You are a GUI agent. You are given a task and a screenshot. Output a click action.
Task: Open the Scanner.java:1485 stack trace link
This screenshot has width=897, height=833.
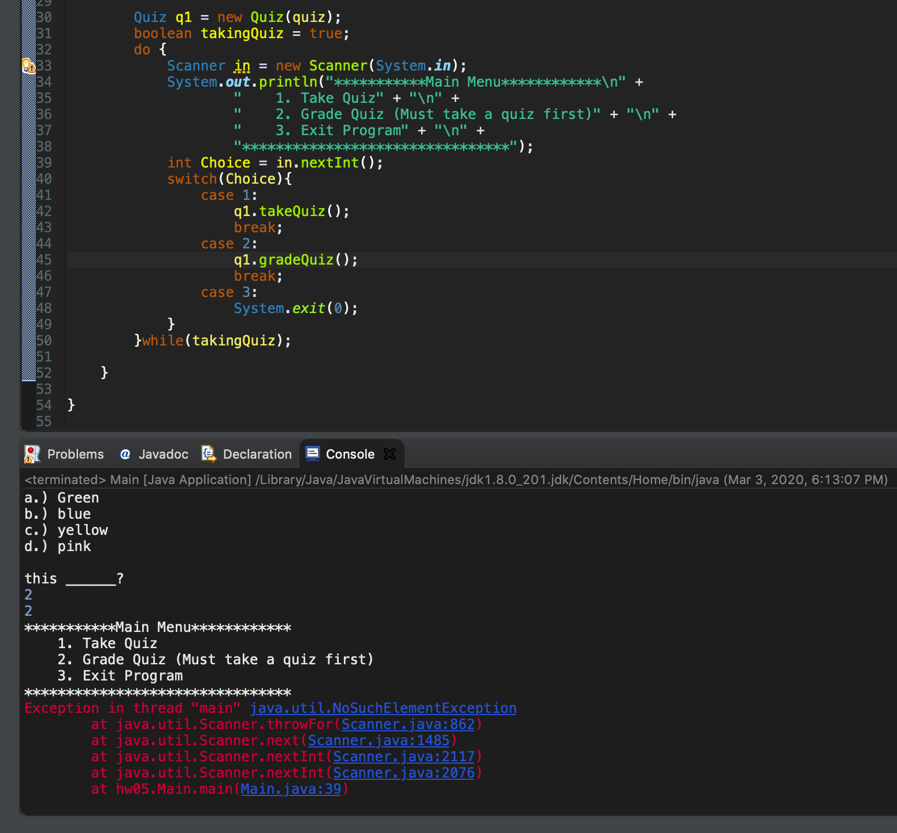click(379, 741)
